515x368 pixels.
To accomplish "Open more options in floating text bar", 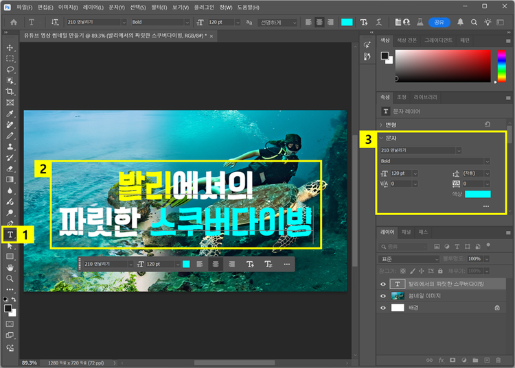I will click(287, 264).
